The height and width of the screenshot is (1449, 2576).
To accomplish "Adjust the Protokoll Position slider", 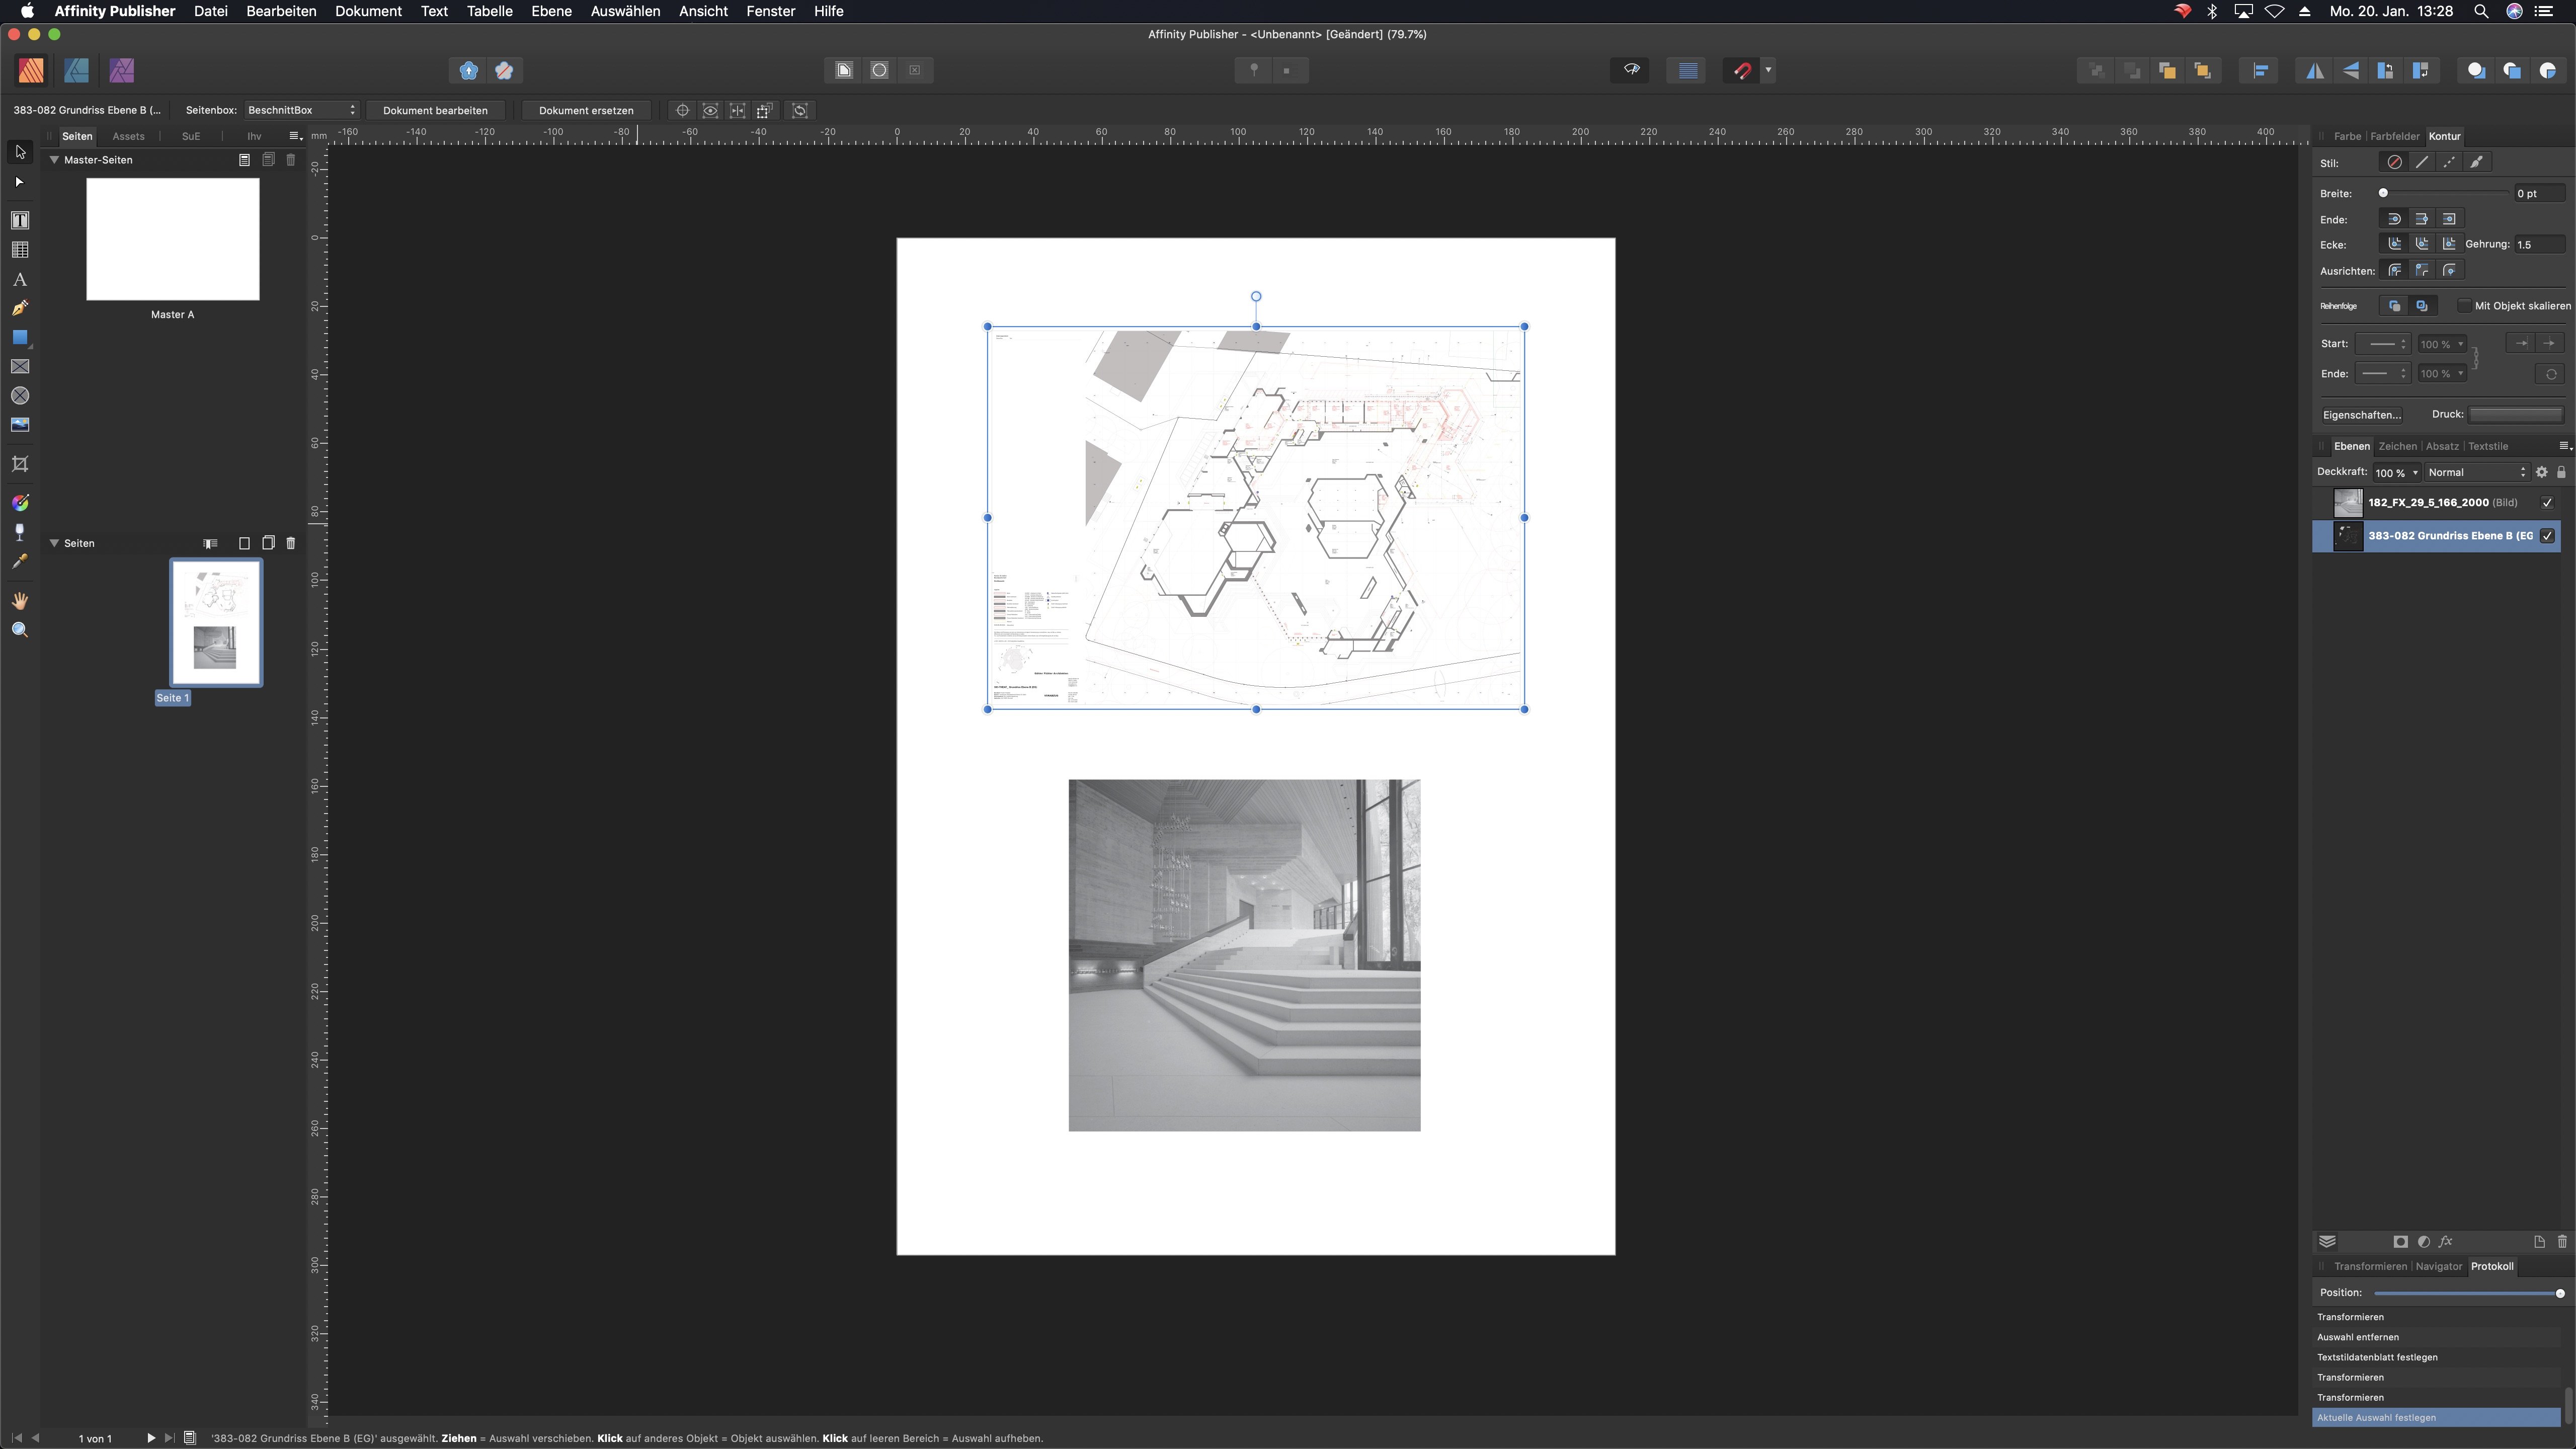I will [x=2470, y=1293].
